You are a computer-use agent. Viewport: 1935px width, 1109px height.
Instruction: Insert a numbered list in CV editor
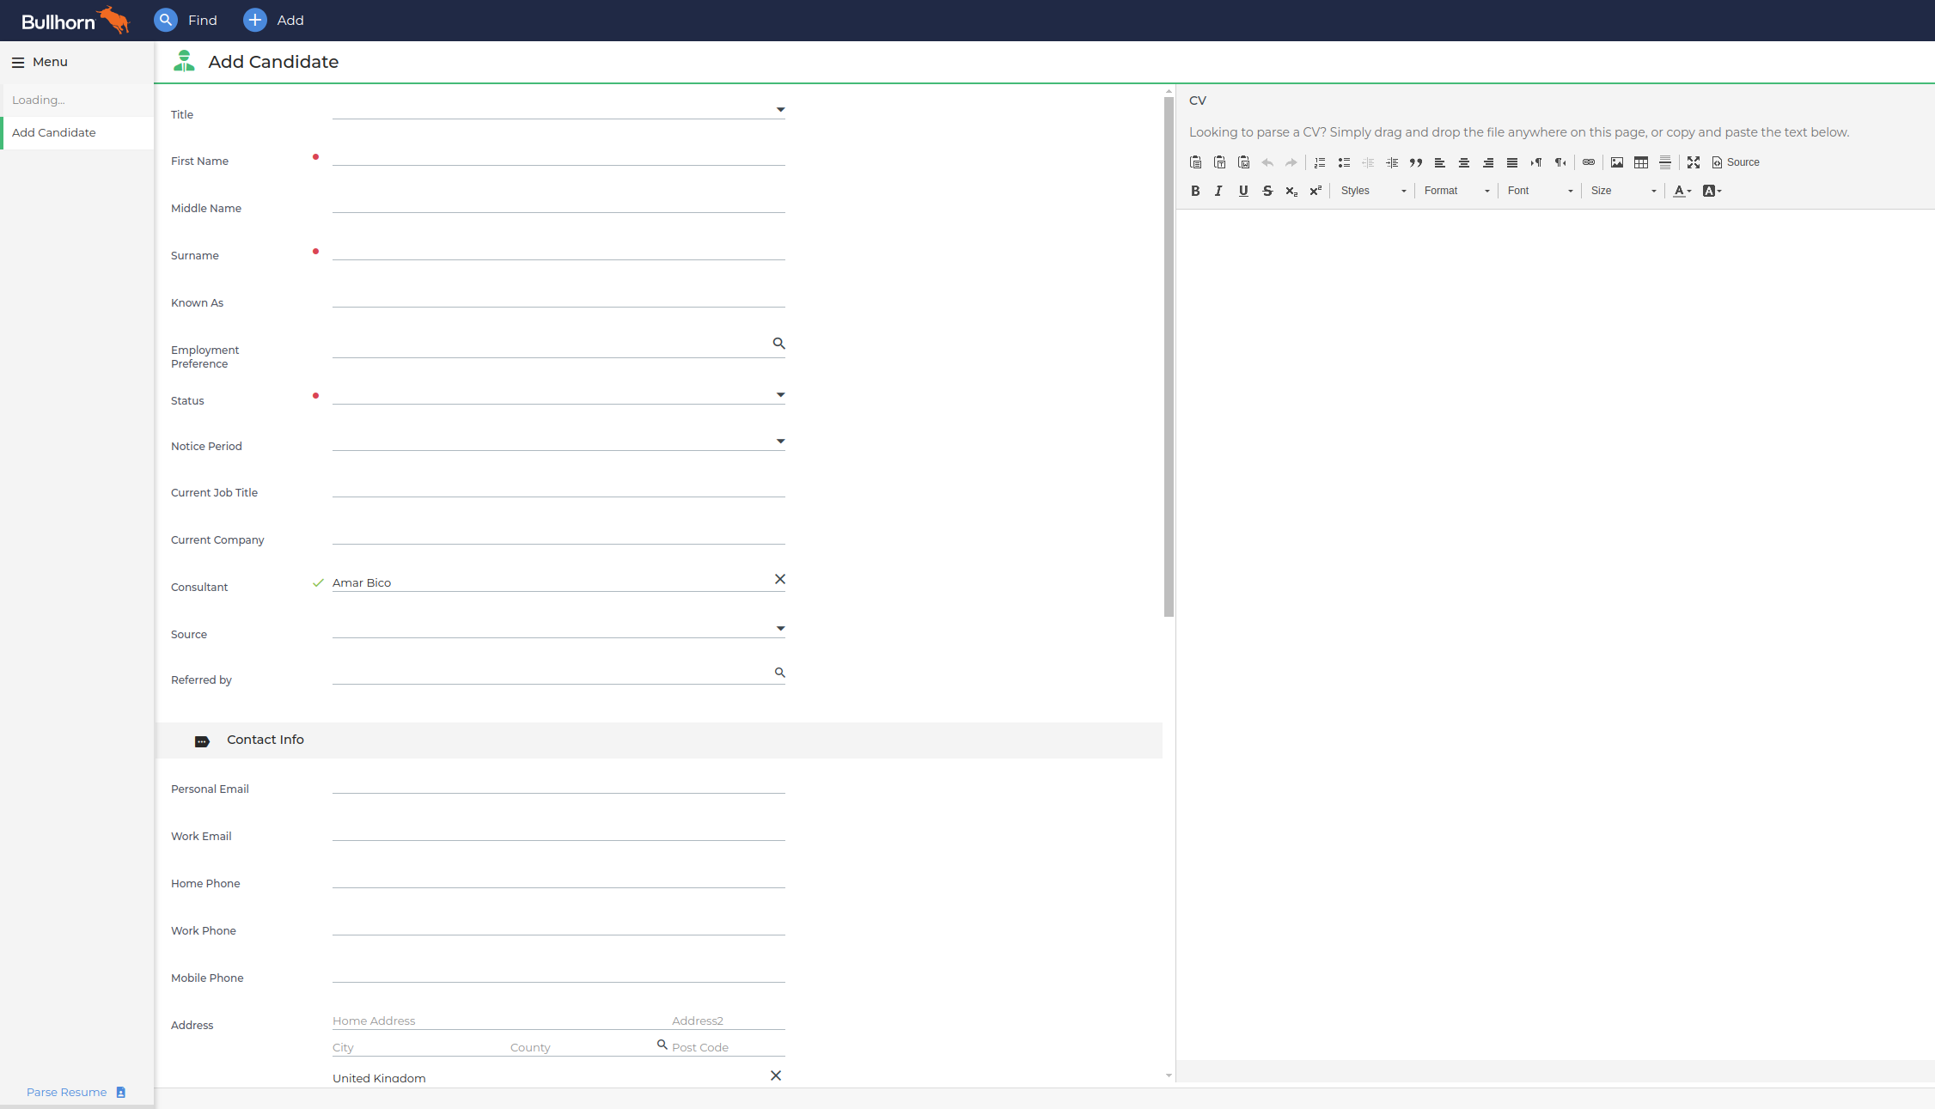(1320, 162)
